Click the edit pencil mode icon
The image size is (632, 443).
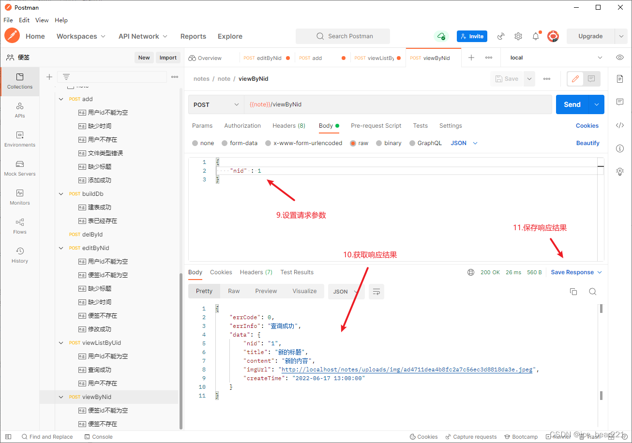click(x=575, y=79)
